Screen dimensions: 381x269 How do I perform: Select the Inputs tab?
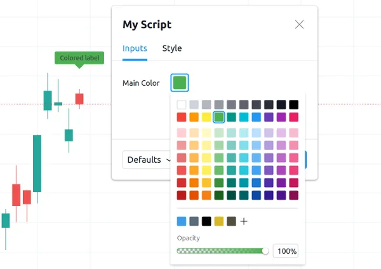click(x=135, y=48)
